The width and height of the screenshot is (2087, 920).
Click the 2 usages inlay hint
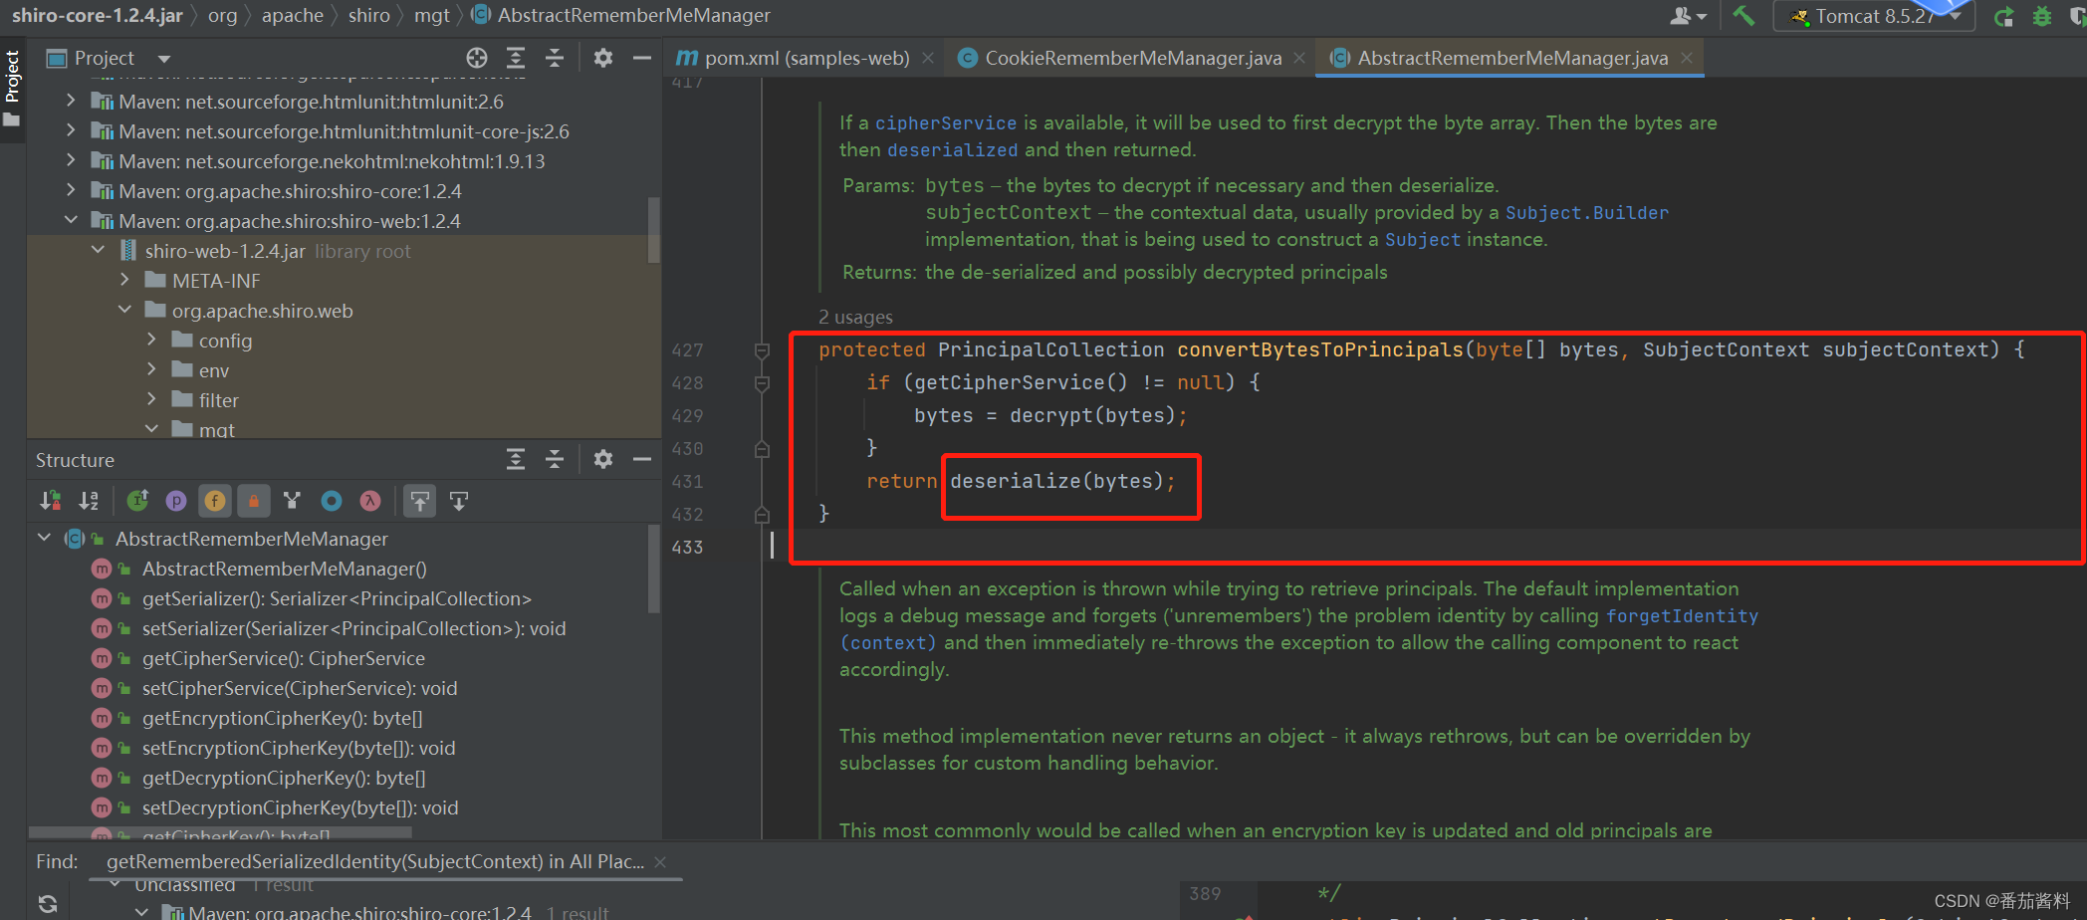(x=855, y=317)
